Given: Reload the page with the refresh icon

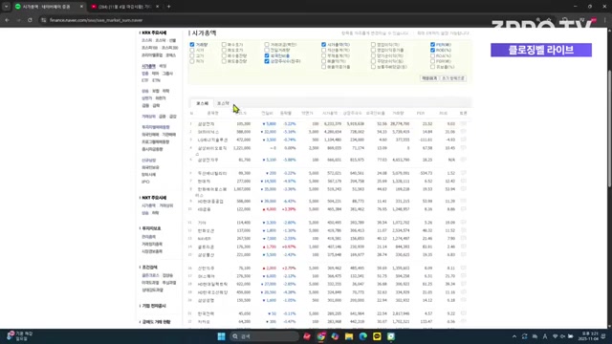Looking at the screenshot, I should click(x=30, y=20).
